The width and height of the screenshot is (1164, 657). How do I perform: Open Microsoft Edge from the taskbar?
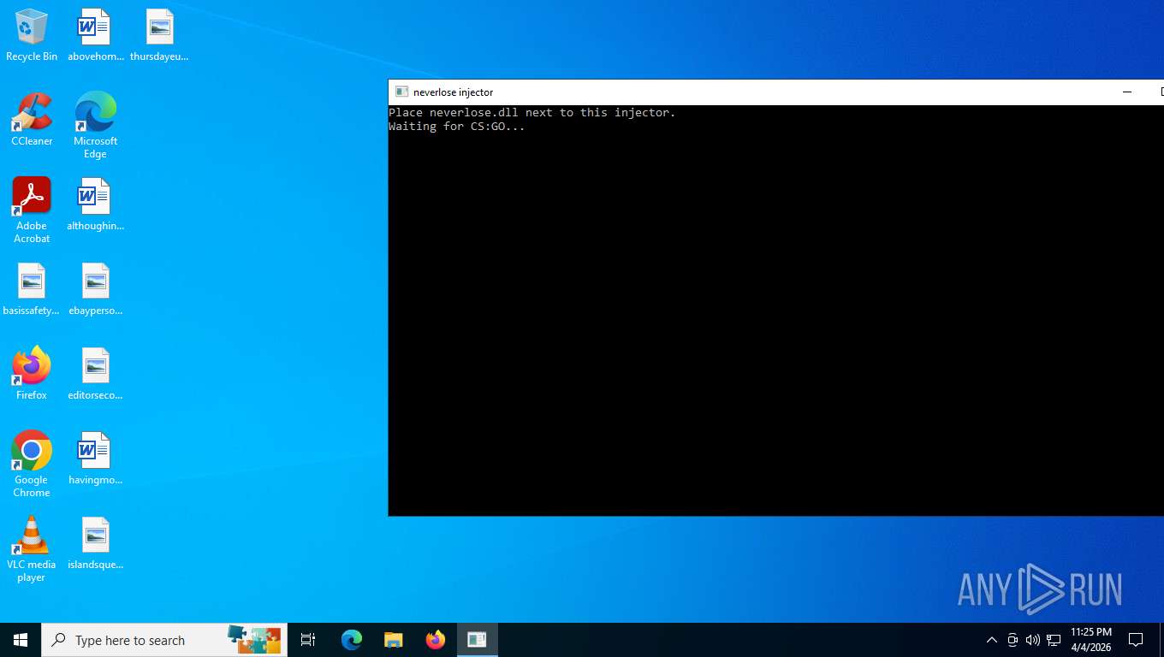[x=352, y=640]
